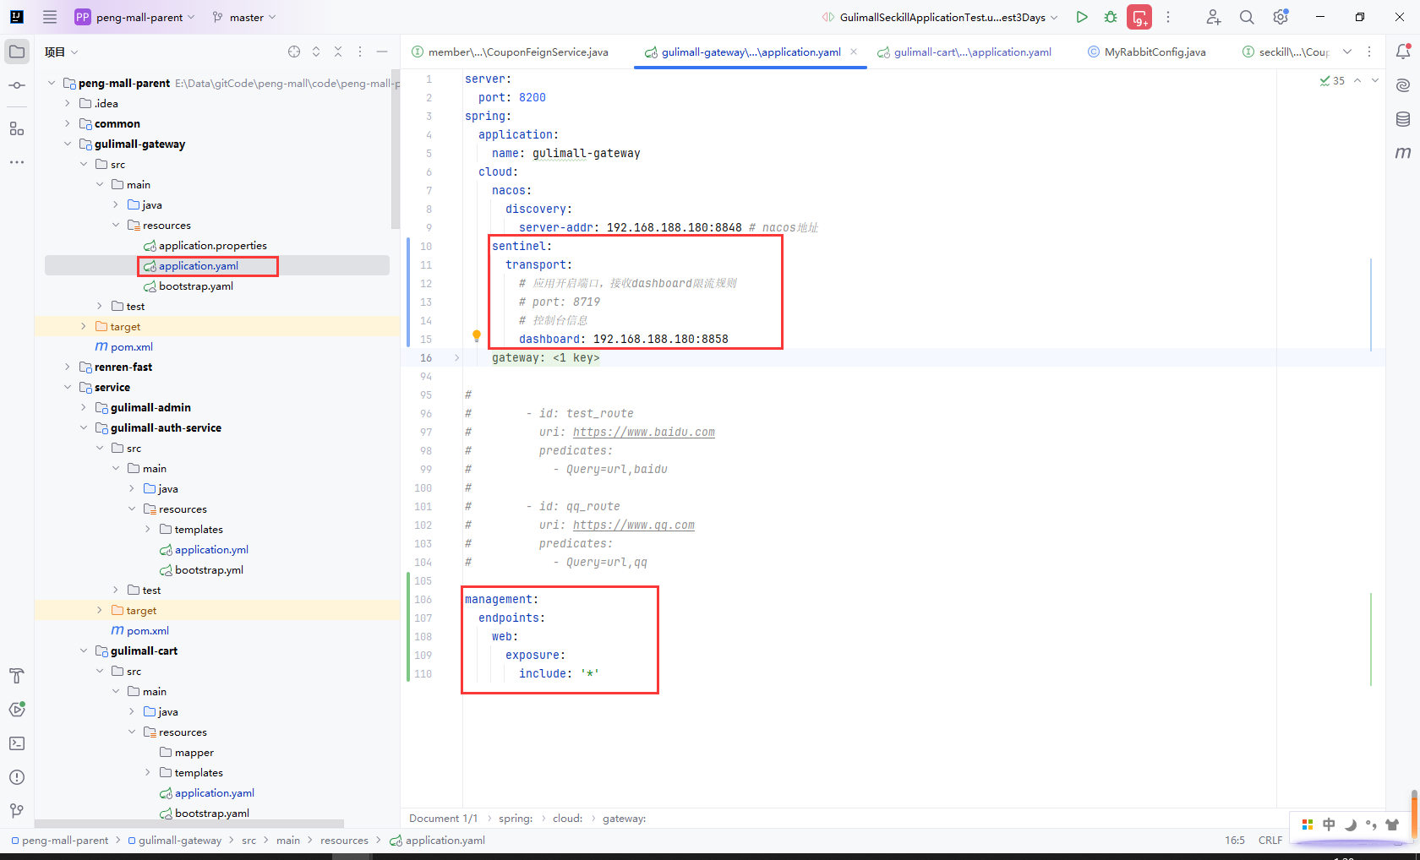This screenshot has width=1420, height=860.
Task: Expand all in project tree
Action: point(316,52)
